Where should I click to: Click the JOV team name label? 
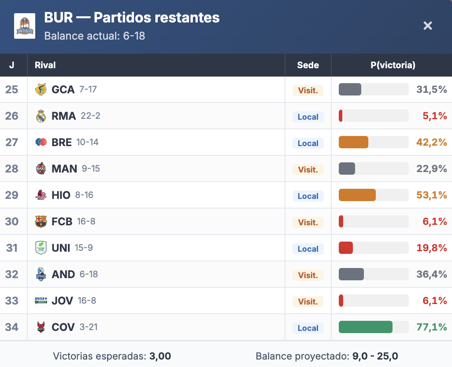coord(62,301)
